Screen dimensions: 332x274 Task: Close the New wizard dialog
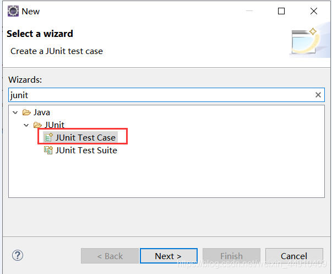[314, 11]
